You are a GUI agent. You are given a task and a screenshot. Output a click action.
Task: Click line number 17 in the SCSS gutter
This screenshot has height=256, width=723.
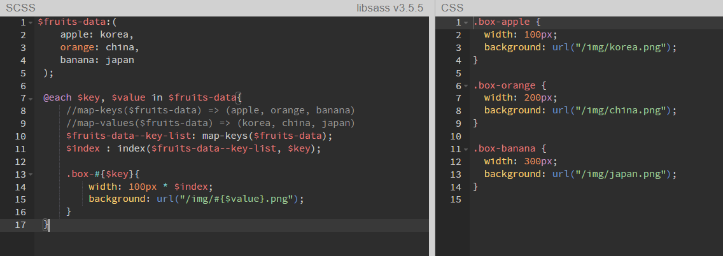tap(20, 225)
